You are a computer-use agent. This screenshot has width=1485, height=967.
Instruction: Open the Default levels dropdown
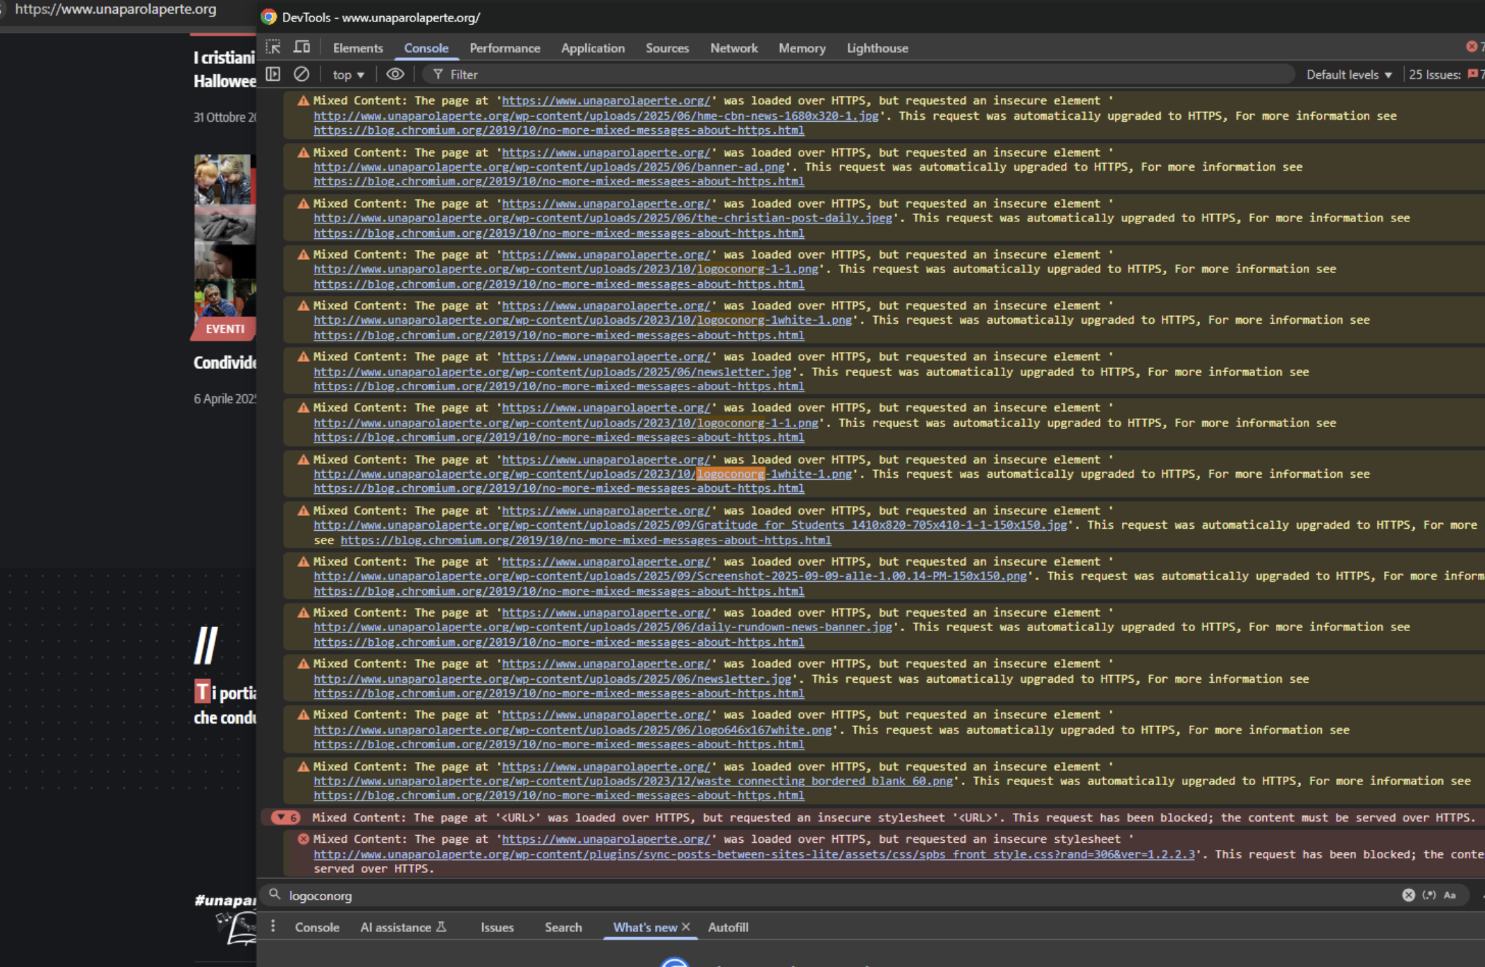coord(1348,75)
